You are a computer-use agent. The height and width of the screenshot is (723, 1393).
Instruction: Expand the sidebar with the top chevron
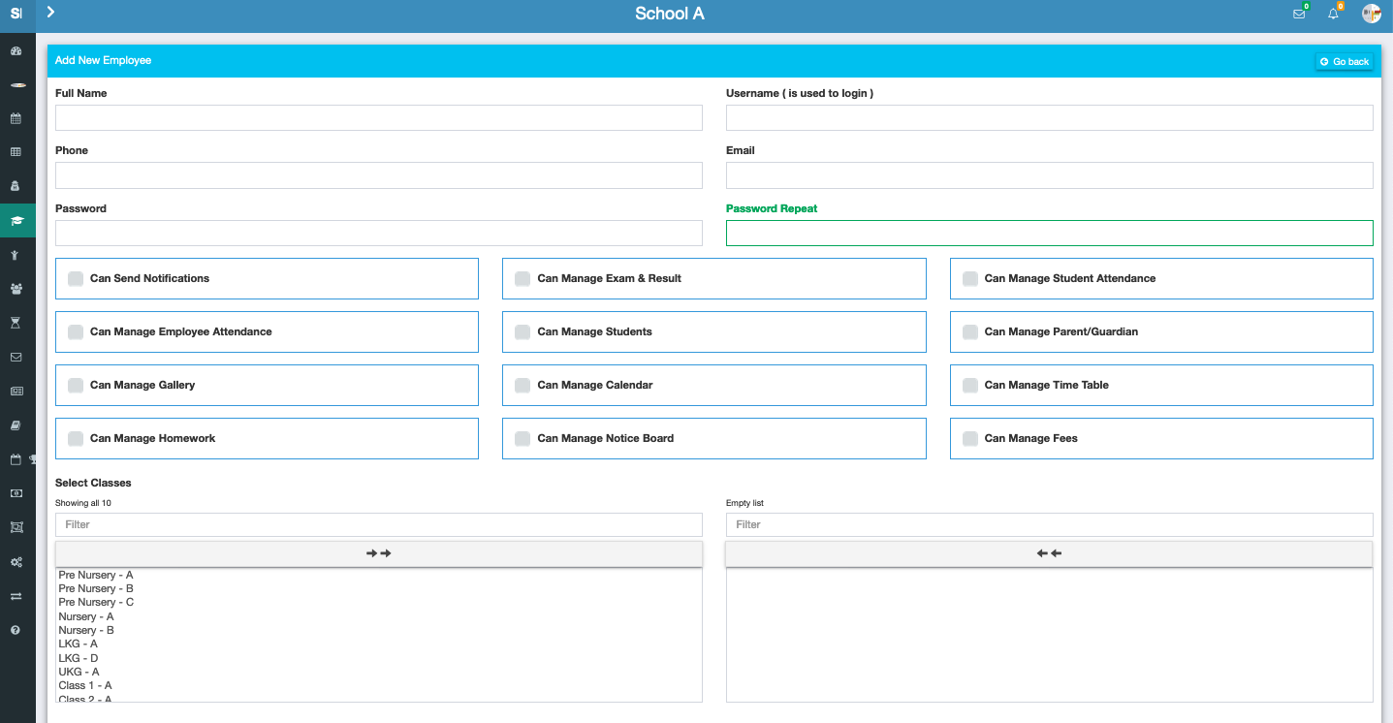50,13
